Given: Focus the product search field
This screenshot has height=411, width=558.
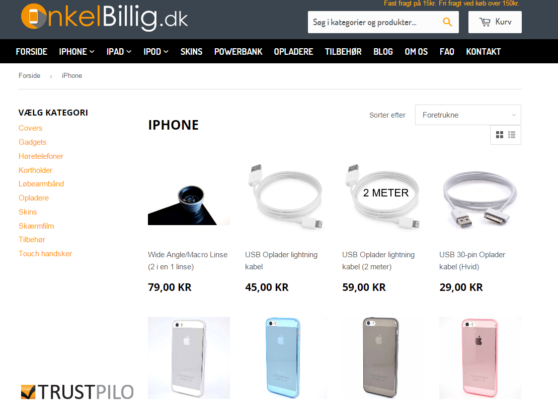Looking at the screenshot, I should pyautogui.click(x=373, y=22).
